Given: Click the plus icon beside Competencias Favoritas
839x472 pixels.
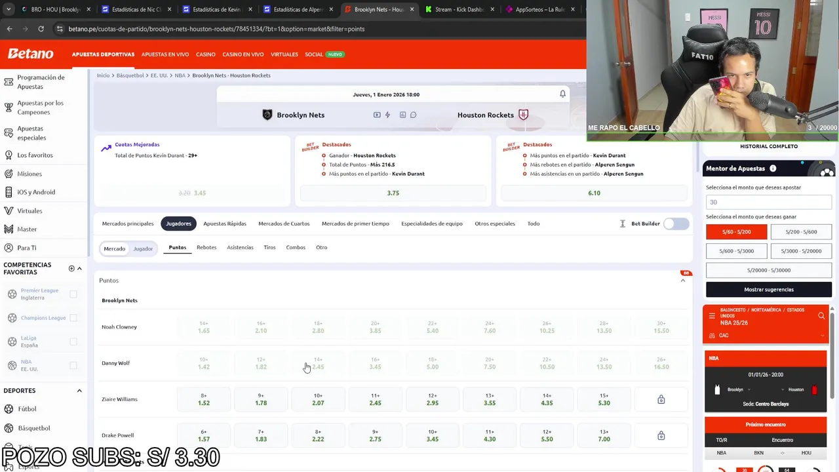Looking at the screenshot, I should 71,268.
